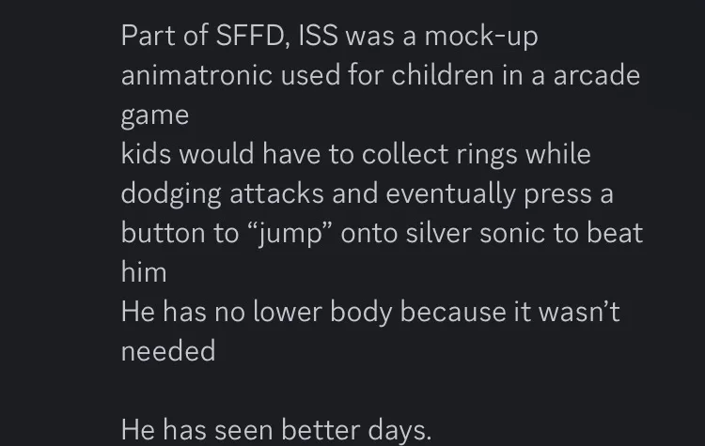Click the word "him" on its own line
Screen dimensions: 705x446
coord(143,272)
